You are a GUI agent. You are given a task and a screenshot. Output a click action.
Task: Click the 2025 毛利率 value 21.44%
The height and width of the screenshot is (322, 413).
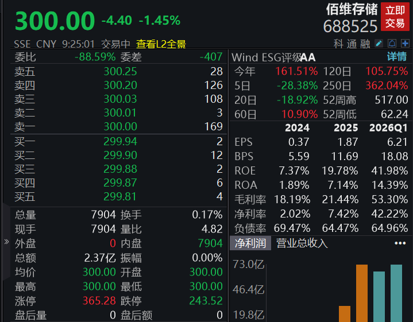click(x=340, y=200)
